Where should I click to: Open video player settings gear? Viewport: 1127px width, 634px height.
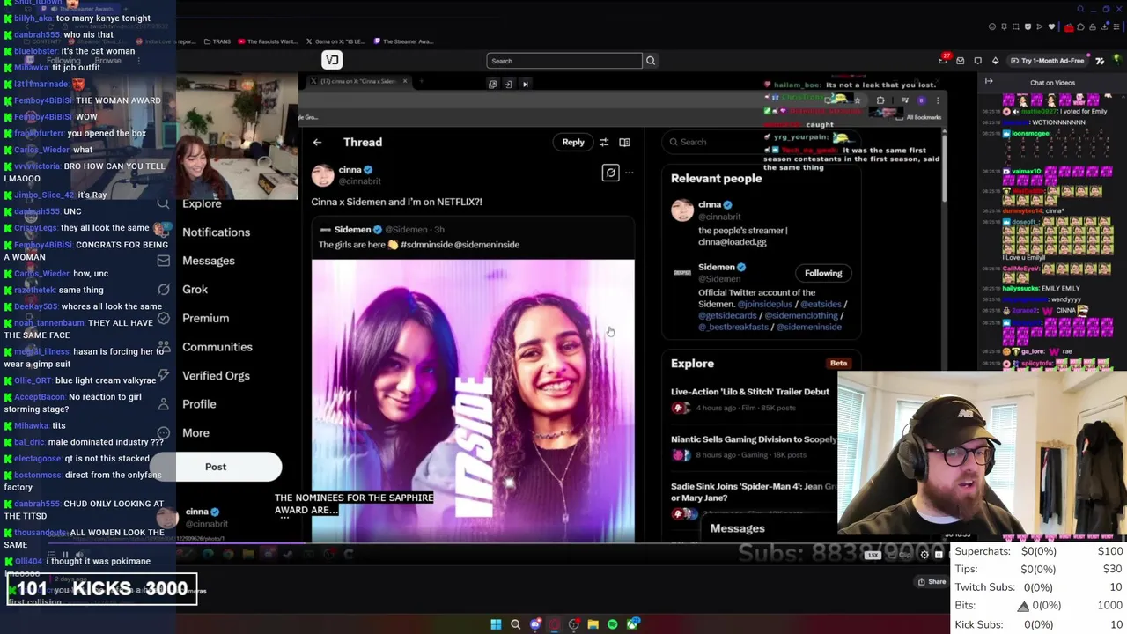924,555
